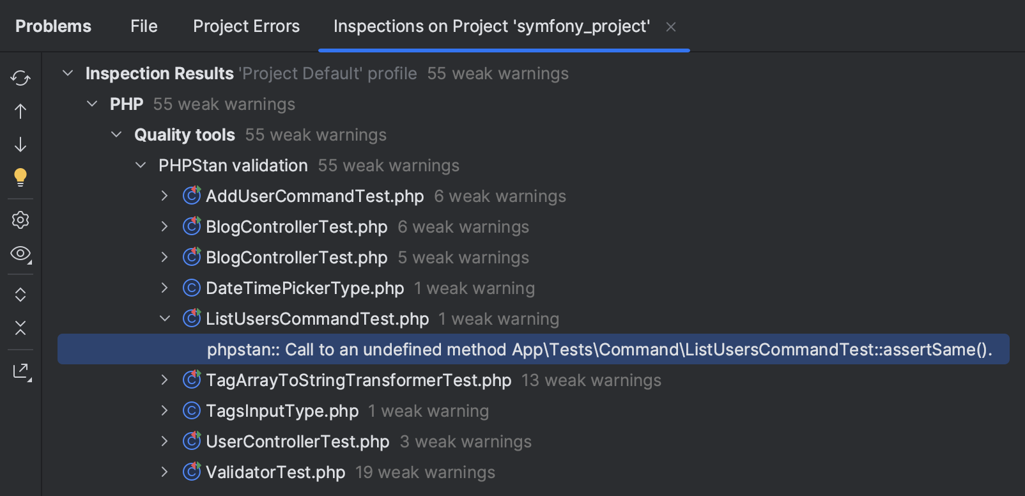Image resolution: width=1025 pixels, height=496 pixels.
Task: Close the Inspections on Project tab
Action: (671, 27)
